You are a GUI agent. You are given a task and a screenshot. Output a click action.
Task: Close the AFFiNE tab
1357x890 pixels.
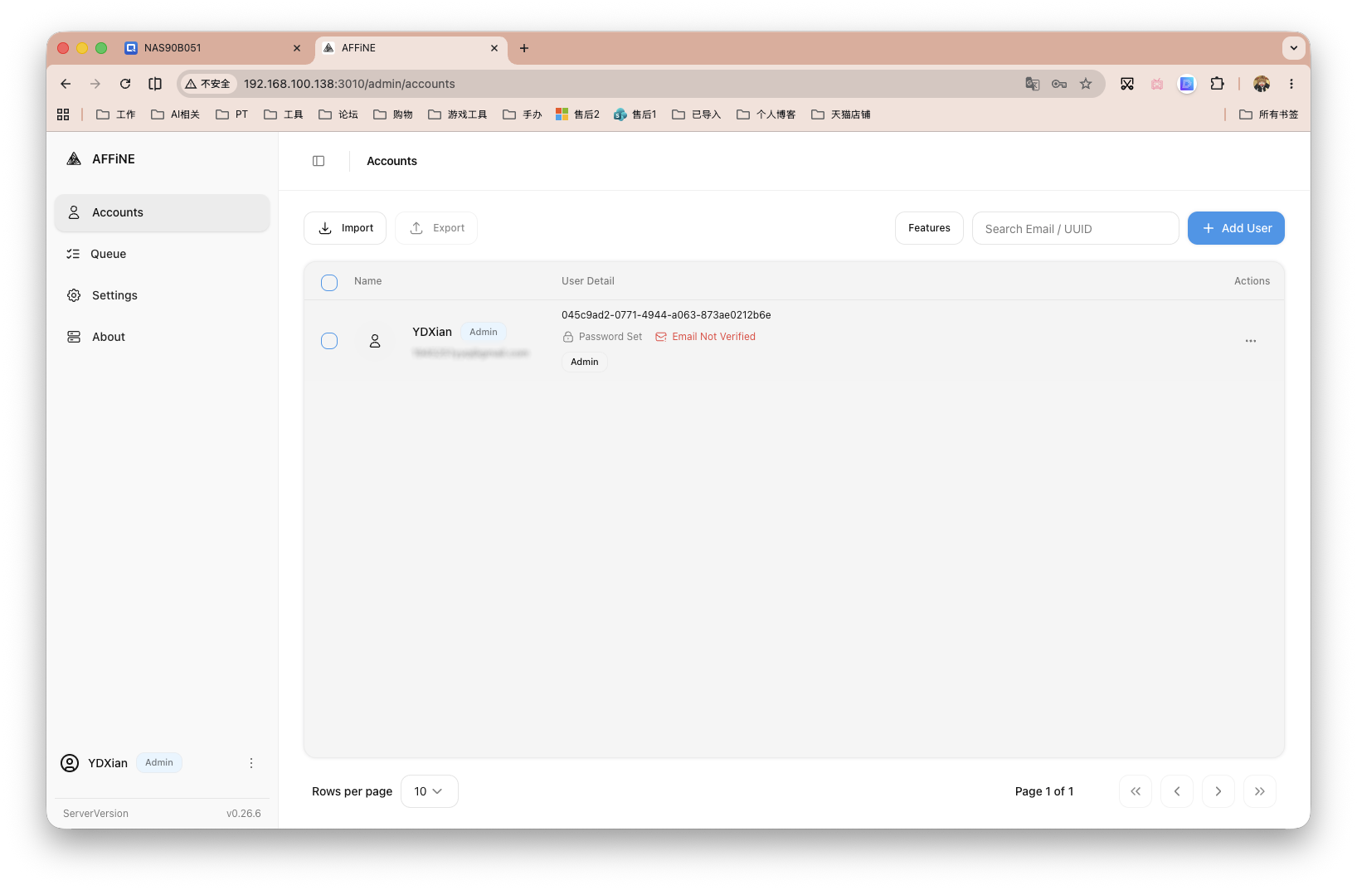click(494, 48)
